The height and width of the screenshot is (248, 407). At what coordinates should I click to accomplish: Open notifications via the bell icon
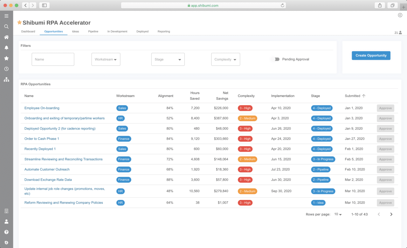coord(6,48)
